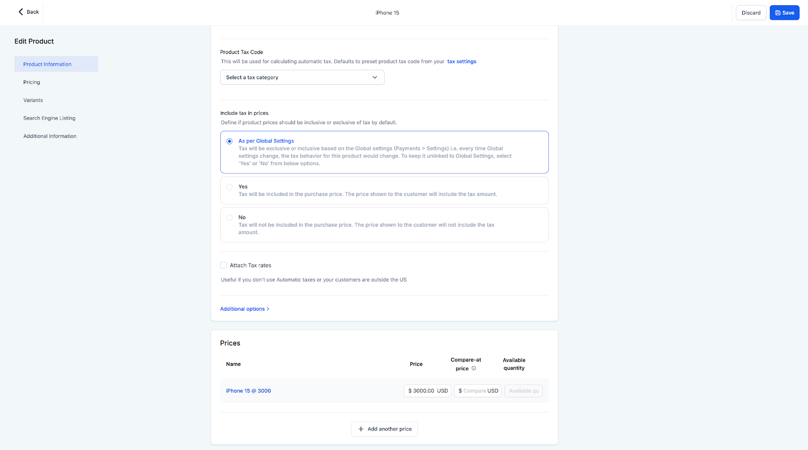808x450 pixels.
Task: Open the tax settings link
Action: [x=462, y=62]
